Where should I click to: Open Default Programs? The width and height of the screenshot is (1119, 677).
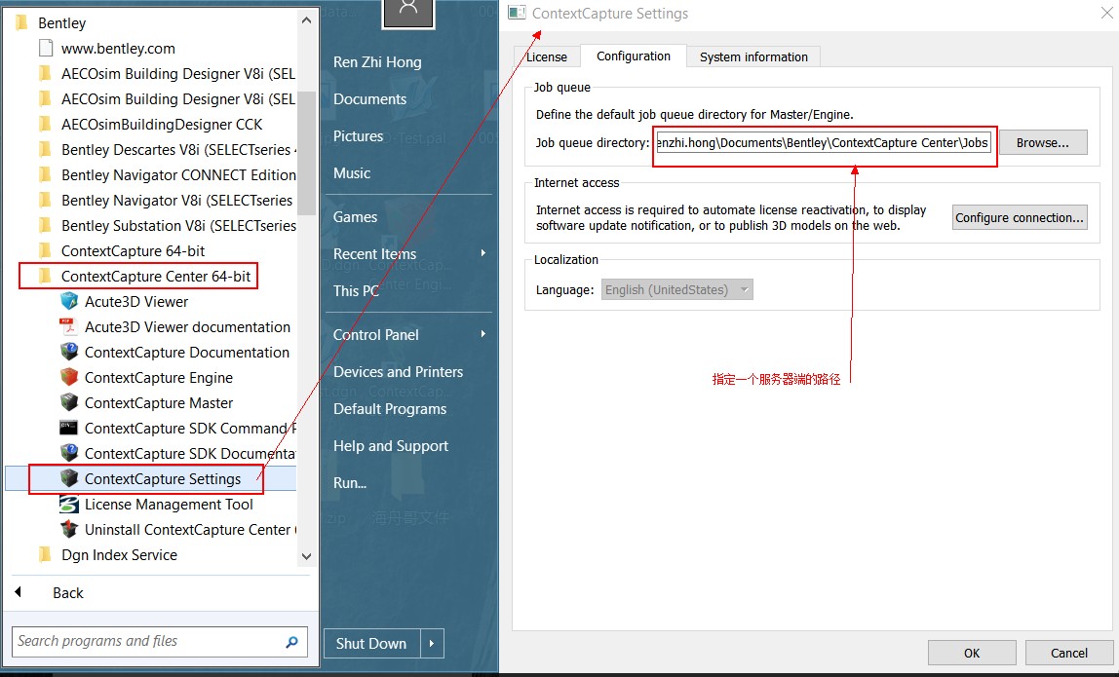[x=390, y=409]
